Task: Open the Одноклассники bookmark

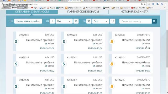Action: click(73, 8)
